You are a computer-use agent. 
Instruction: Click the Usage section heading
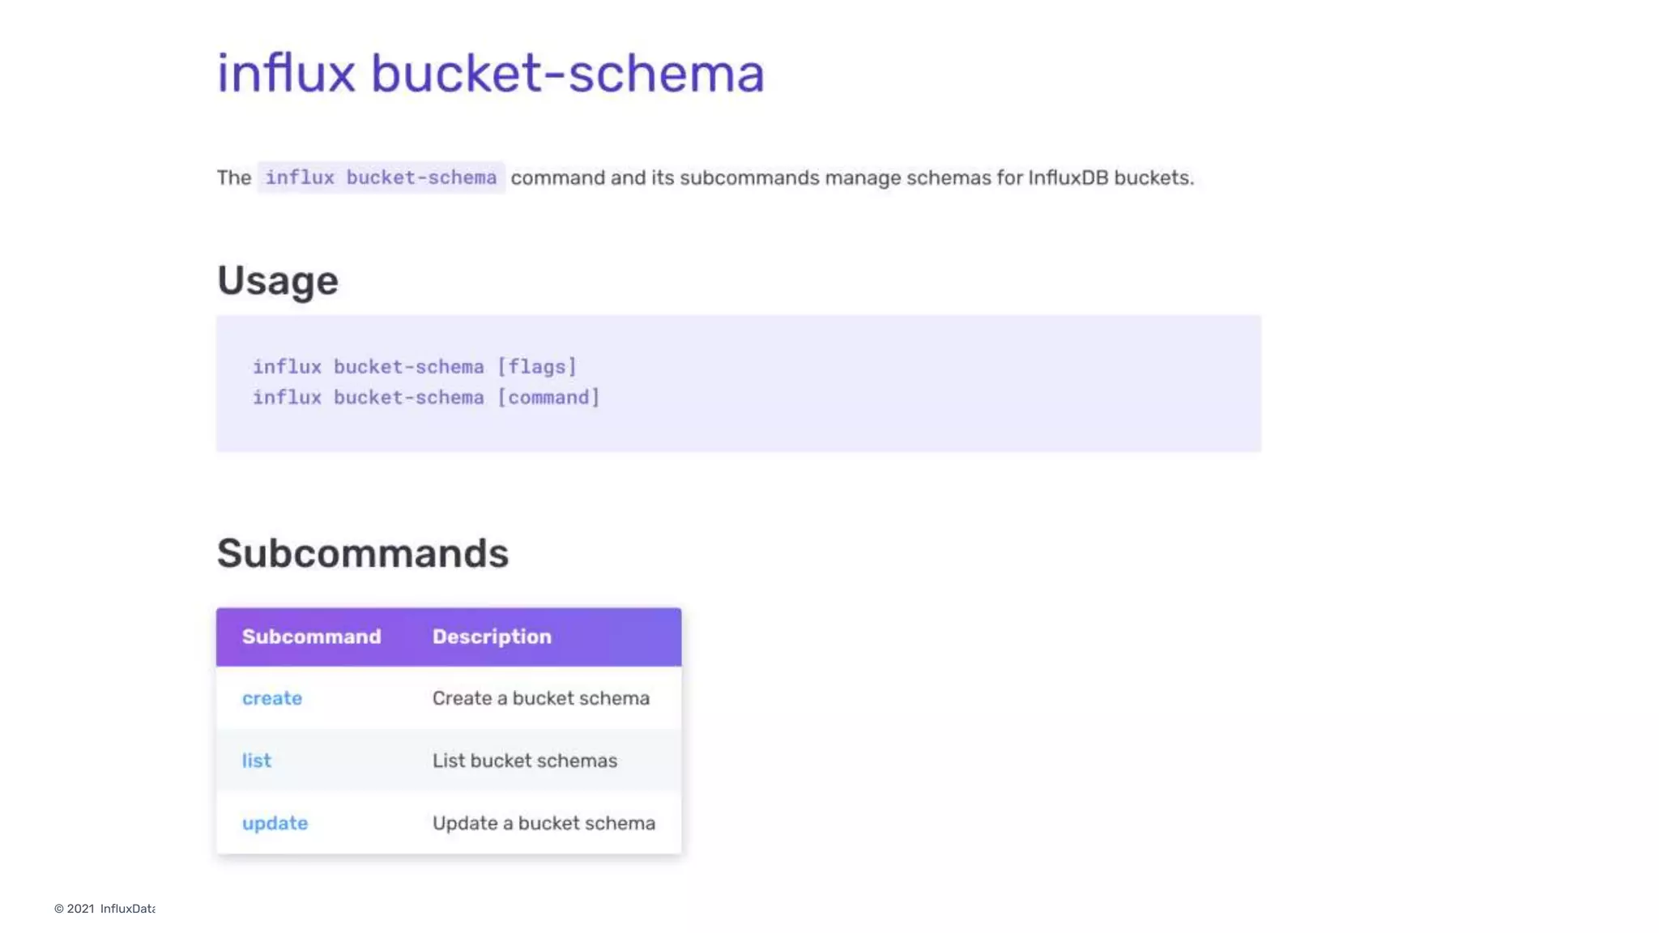click(x=277, y=280)
